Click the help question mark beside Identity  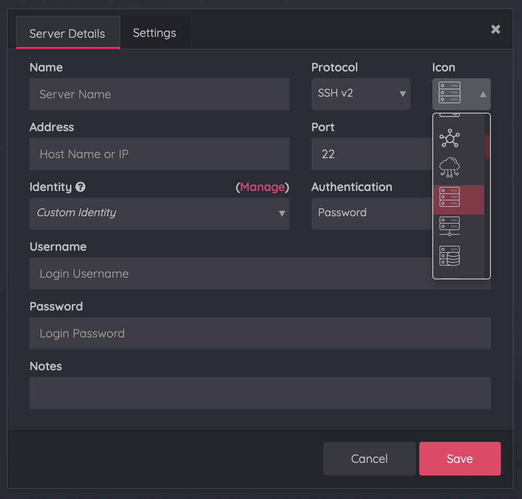[80, 187]
